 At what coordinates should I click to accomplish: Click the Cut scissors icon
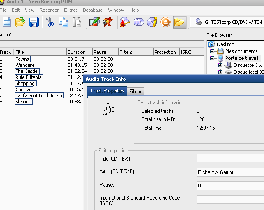tap(50, 22)
